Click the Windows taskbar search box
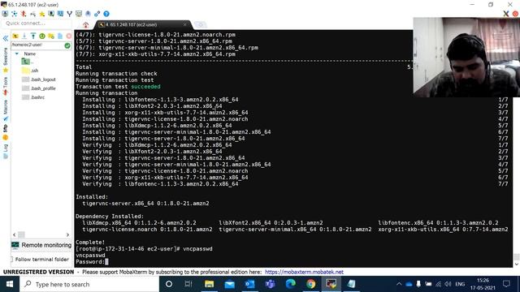Image resolution: width=520 pixels, height=292 pixels. point(89,284)
